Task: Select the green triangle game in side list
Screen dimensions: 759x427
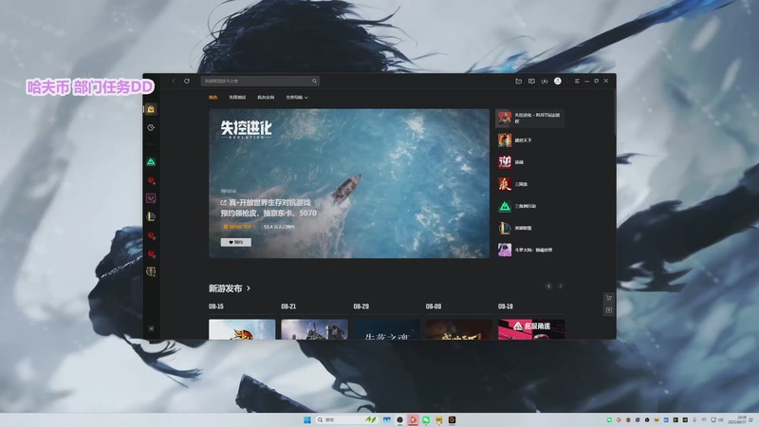Action: pos(529,206)
